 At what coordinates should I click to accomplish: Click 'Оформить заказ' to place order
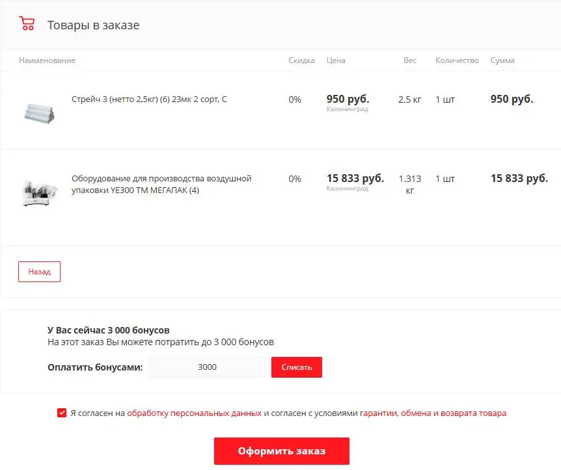pyautogui.click(x=281, y=451)
